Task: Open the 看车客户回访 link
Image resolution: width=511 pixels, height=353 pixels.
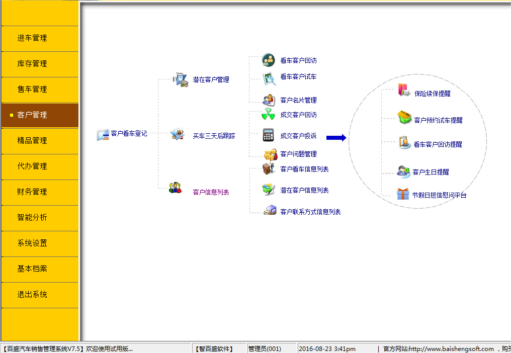Action: pos(299,61)
